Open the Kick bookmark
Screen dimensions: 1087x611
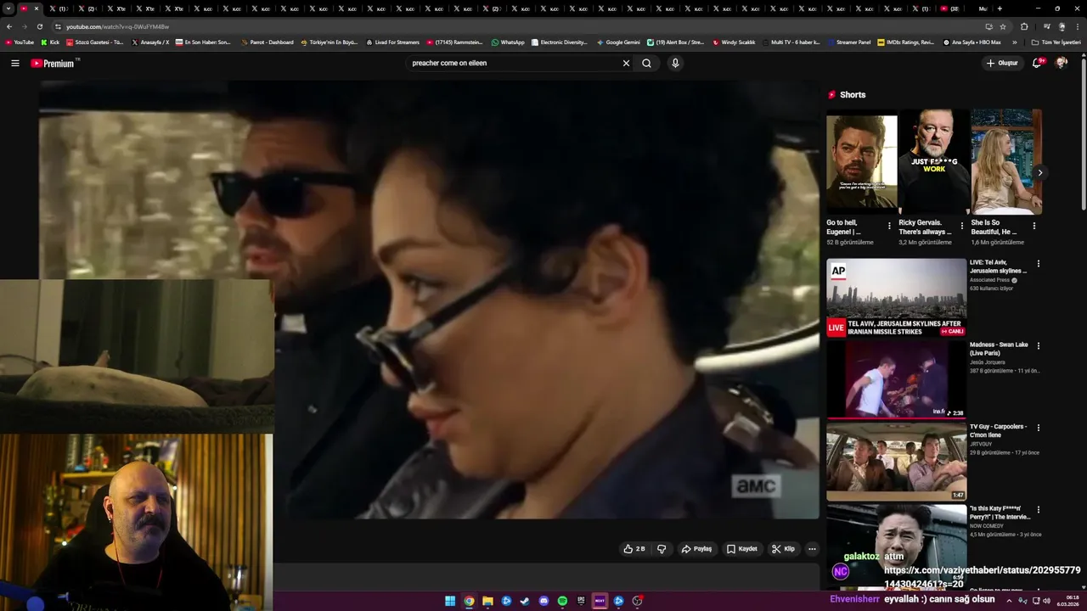pos(50,42)
